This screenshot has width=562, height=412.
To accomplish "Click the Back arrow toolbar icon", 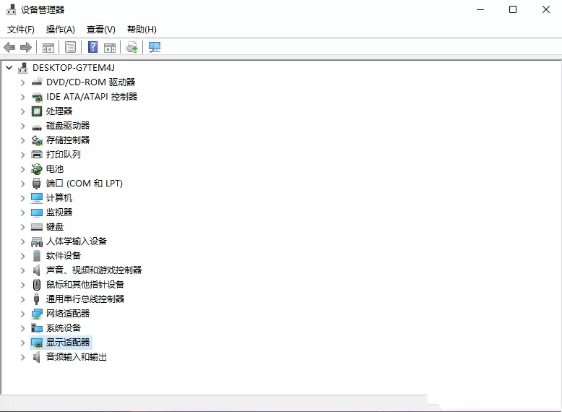I will point(9,47).
